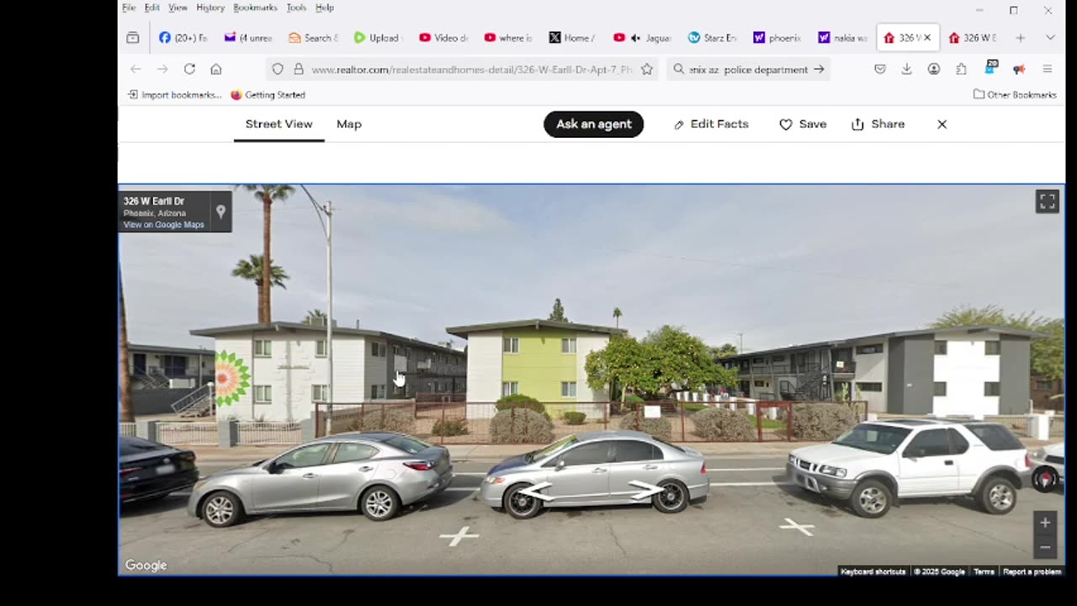Screen dimensions: 1077x606
Task: Expand the list all tabs dropdown
Action: (1050, 38)
